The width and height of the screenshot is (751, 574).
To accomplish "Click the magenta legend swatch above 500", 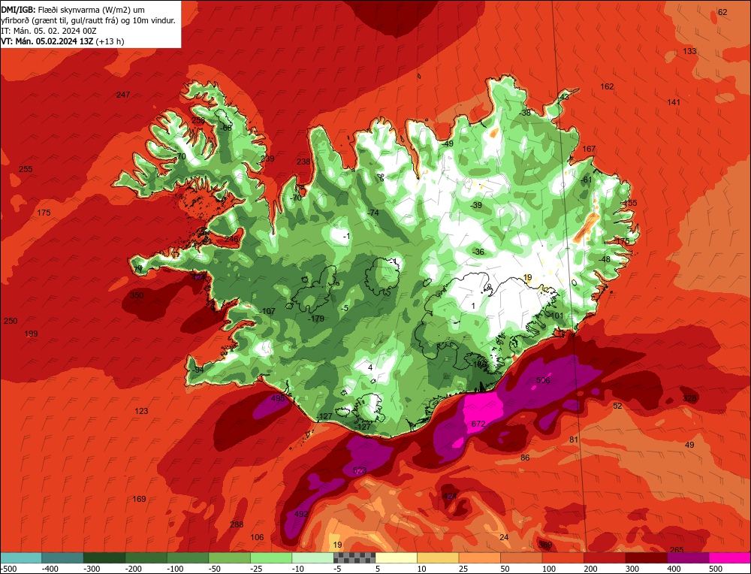I will point(730,557).
